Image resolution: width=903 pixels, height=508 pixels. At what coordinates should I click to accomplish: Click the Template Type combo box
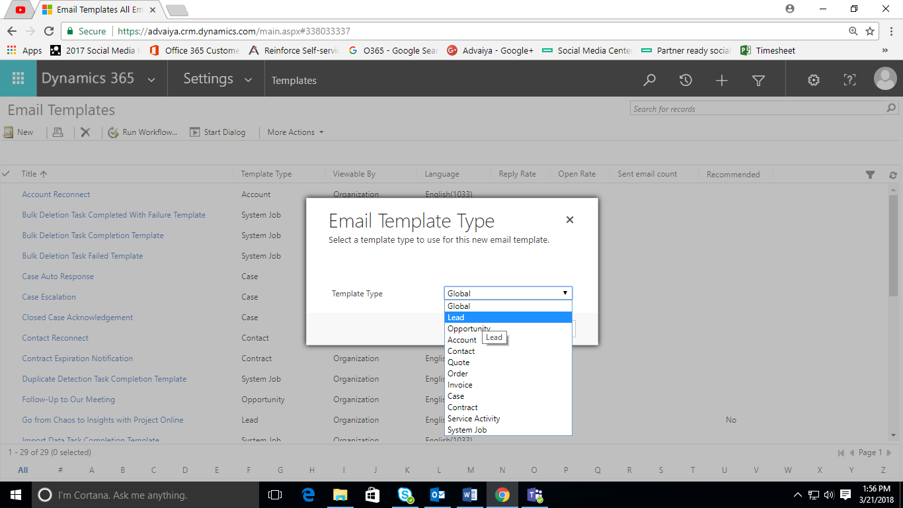[508, 293]
